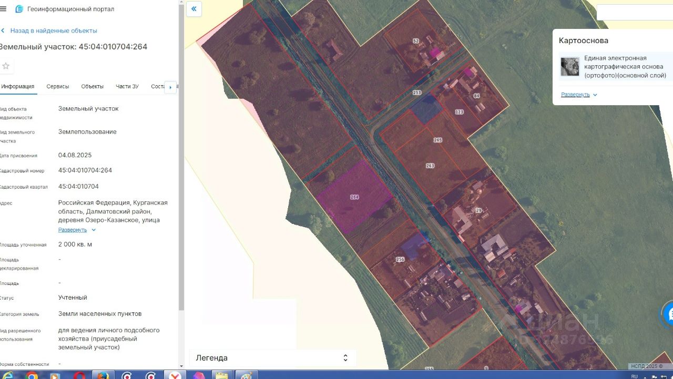Select parcel 265 on the map

[x=437, y=140]
